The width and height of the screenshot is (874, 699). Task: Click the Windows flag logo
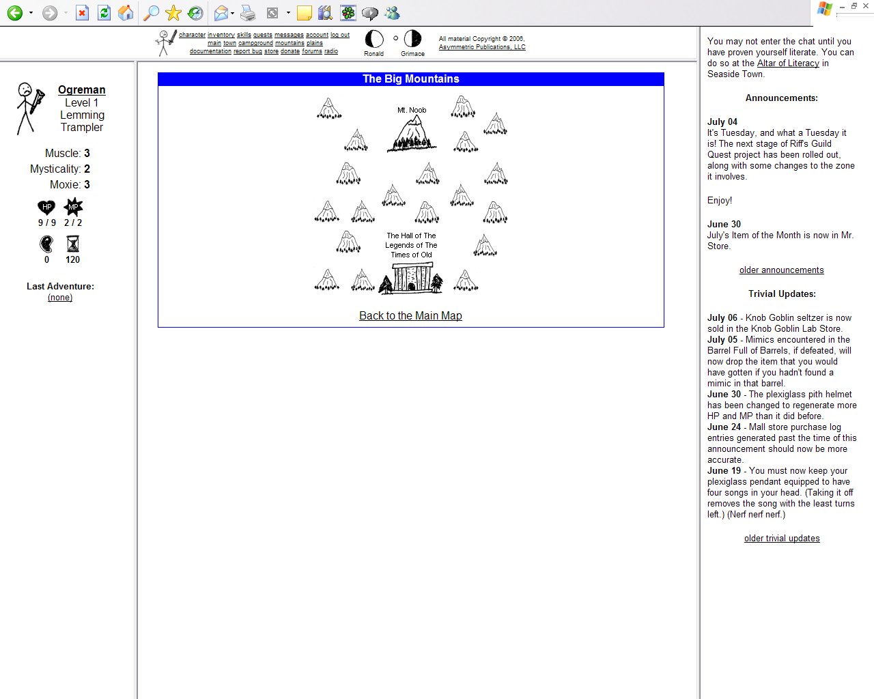[x=825, y=9]
